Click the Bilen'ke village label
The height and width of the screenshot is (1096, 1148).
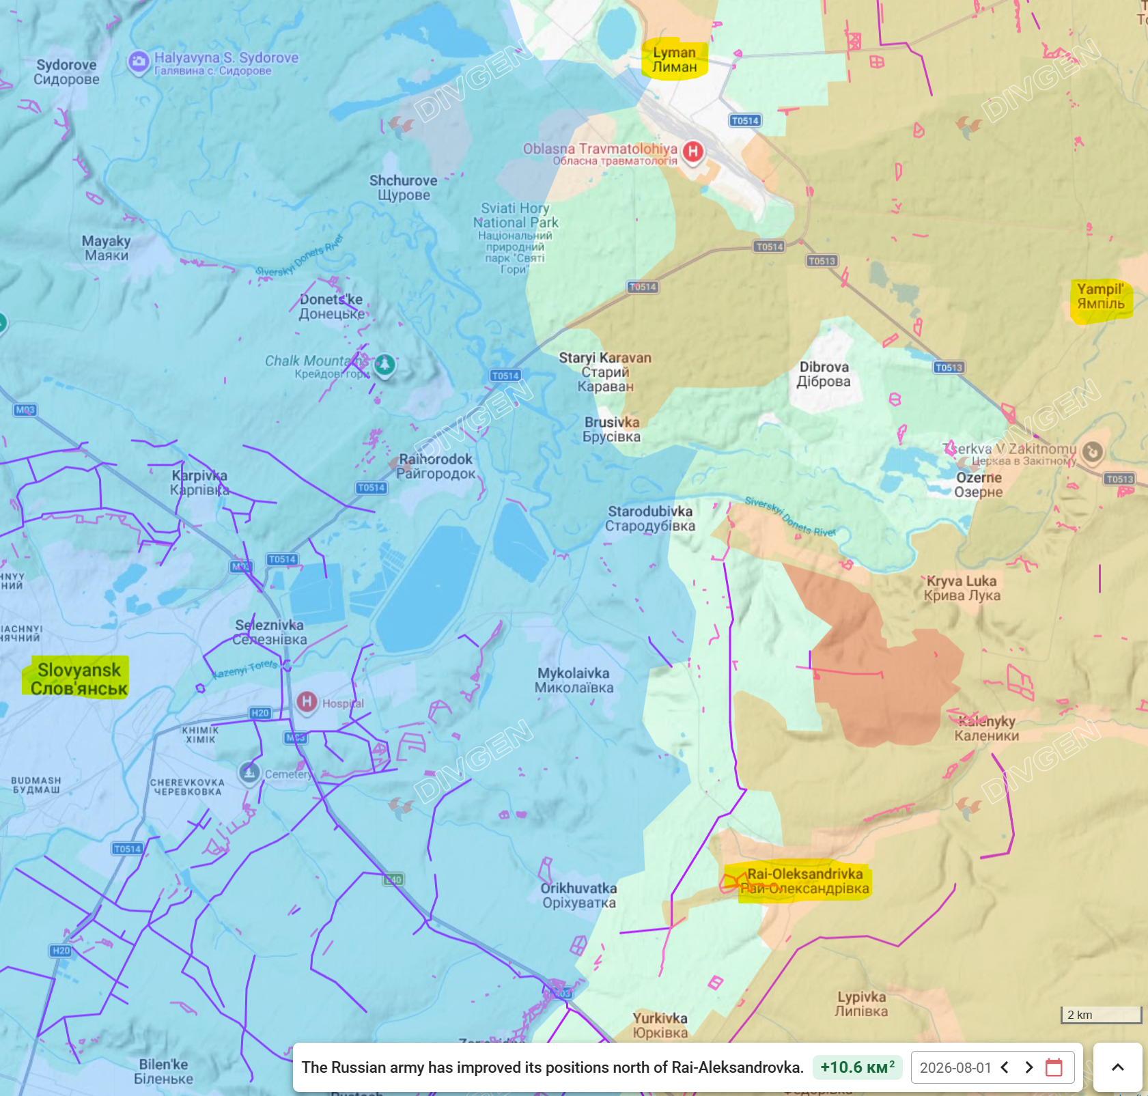[163, 1071]
